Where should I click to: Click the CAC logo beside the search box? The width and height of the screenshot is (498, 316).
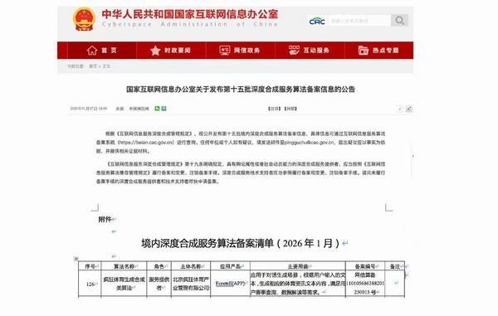point(317,21)
